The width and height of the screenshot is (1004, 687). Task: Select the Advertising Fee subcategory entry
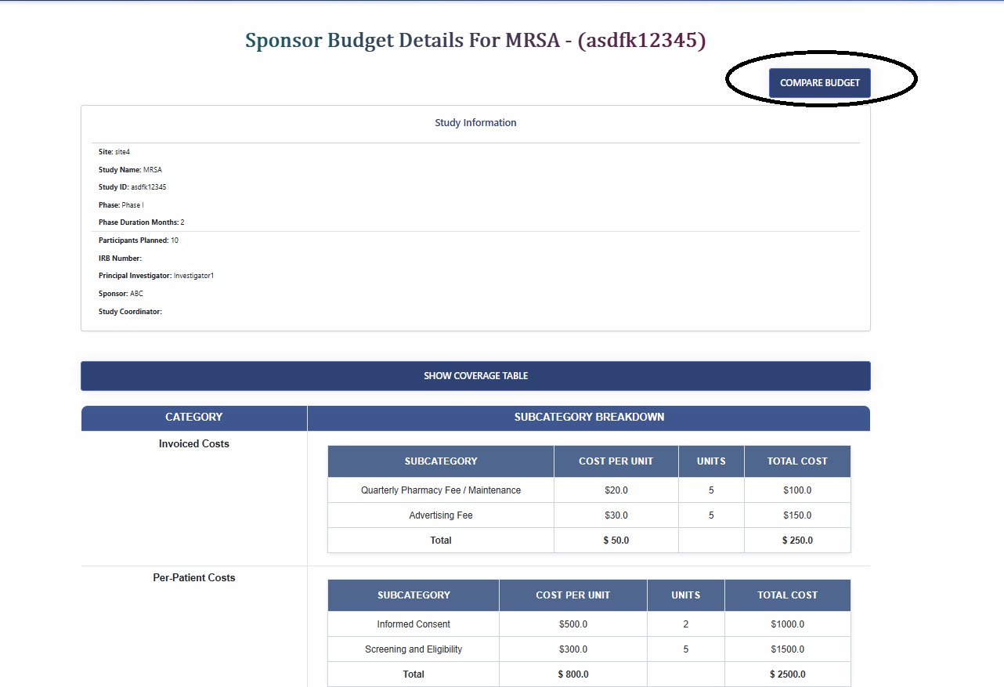click(x=440, y=515)
